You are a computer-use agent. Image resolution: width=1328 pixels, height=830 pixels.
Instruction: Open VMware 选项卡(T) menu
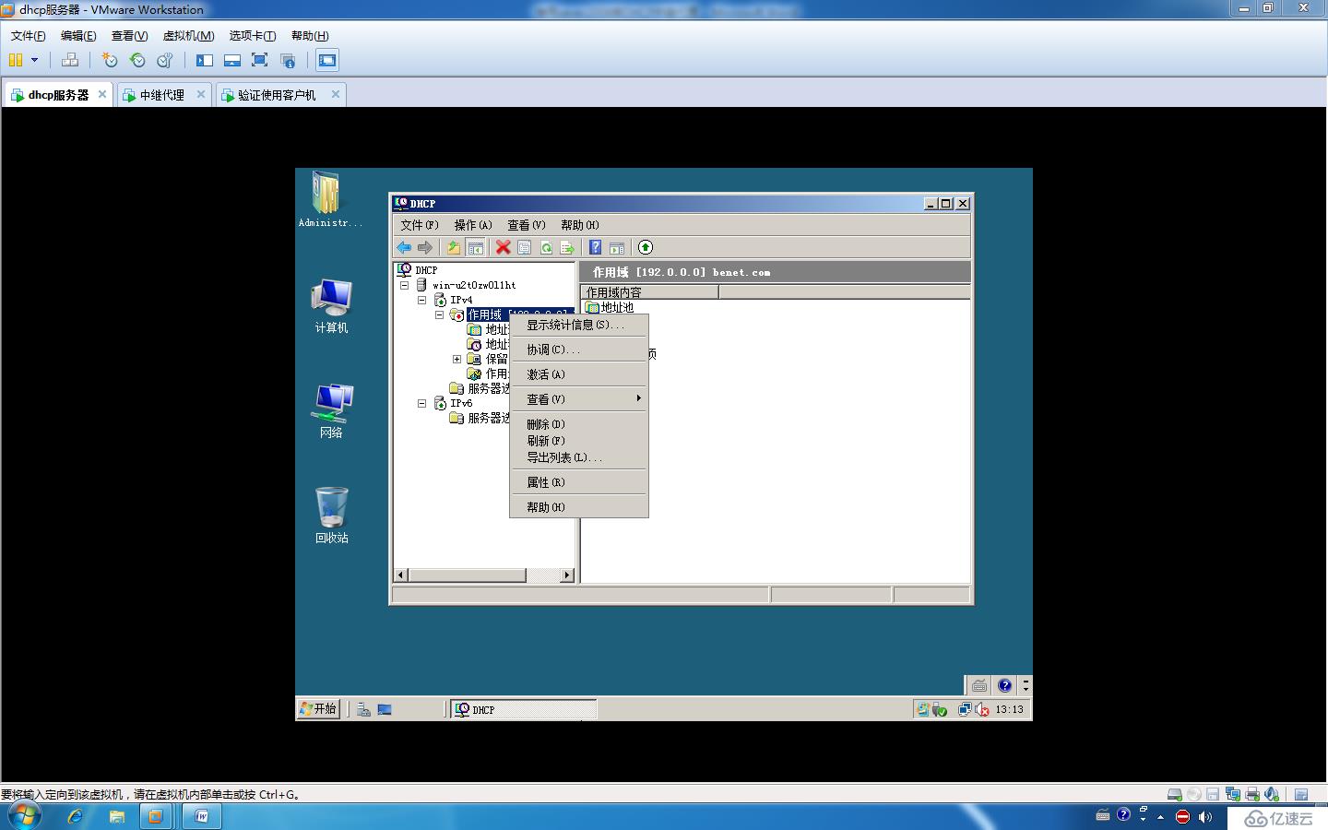click(253, 36)
